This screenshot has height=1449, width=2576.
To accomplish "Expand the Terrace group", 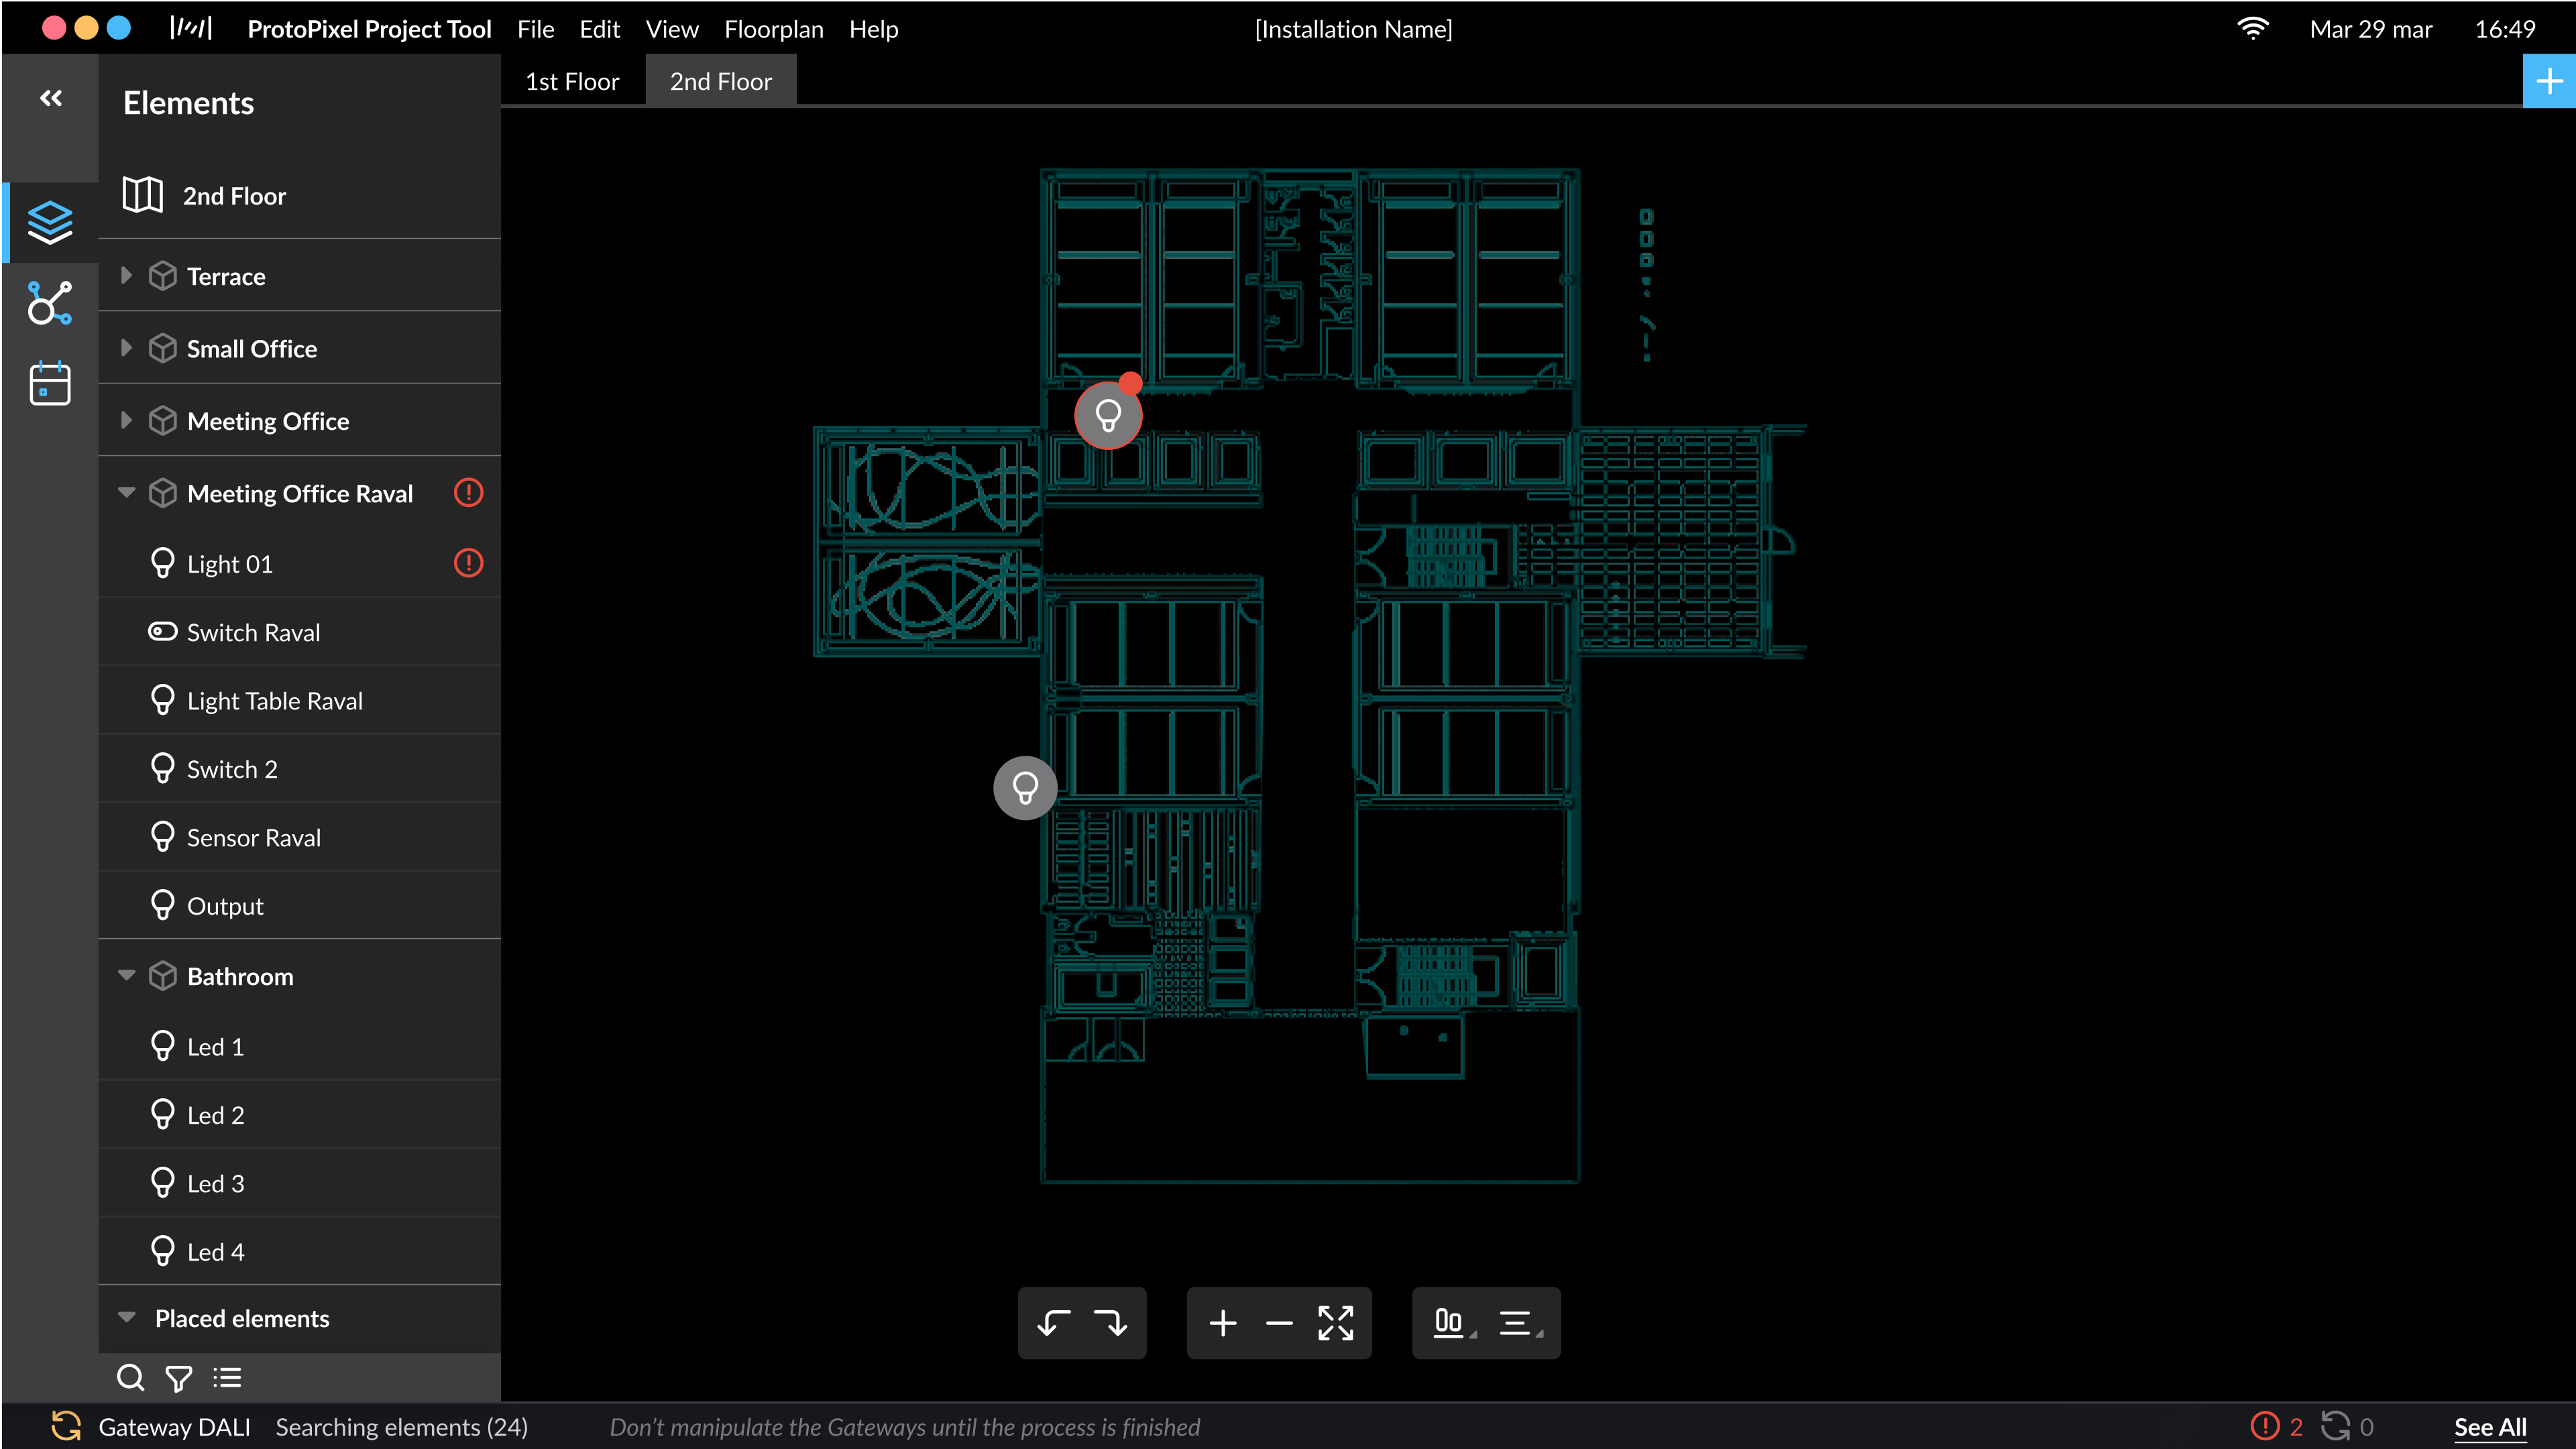I will click(x=127, y=275).
